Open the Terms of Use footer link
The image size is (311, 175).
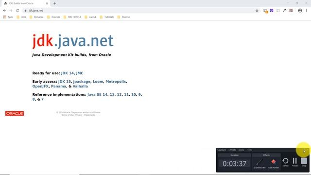coord(68,115)
